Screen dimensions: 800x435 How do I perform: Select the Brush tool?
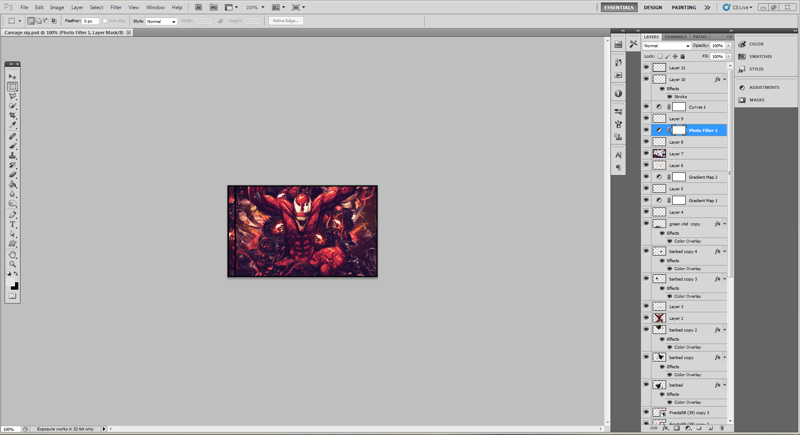13,146
